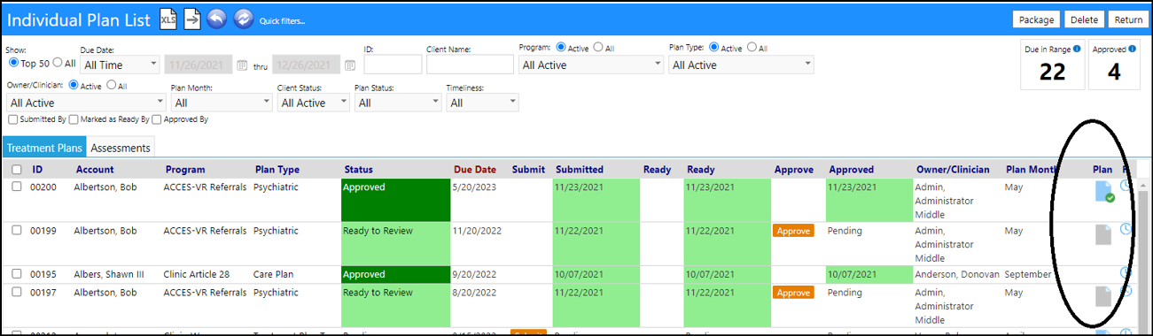Select Owner/Clinician All radio button
Screen dimensions: 1153x336
pos(112,86)
